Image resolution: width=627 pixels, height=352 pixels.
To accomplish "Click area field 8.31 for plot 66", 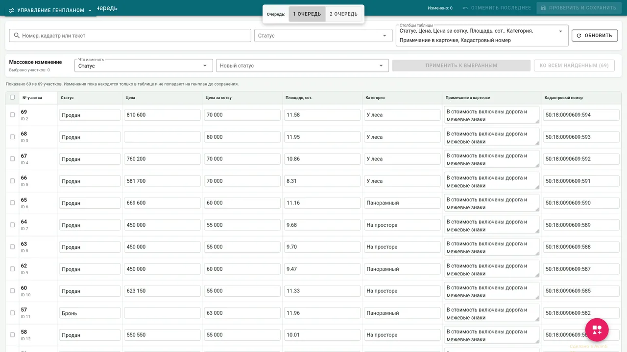I will tap(322, 181).
